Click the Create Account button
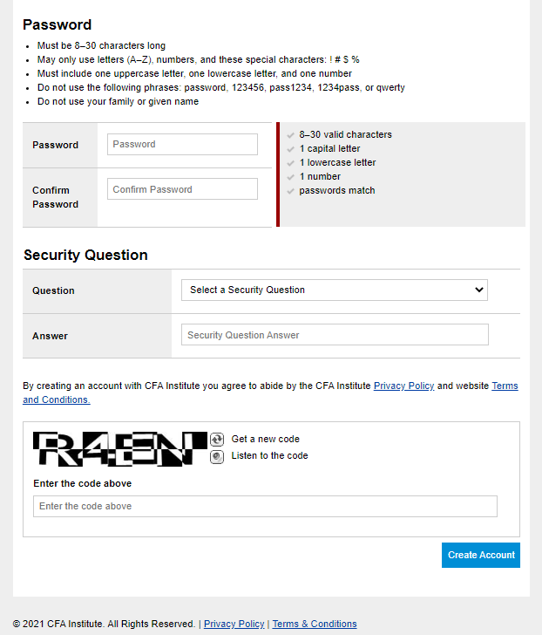The height and width of the screenshot is (635, 542). pos(481,555)
